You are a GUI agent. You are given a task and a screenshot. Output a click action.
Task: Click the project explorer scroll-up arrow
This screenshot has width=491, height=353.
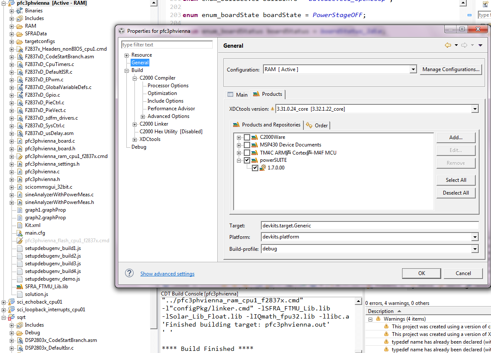point(154,3)
